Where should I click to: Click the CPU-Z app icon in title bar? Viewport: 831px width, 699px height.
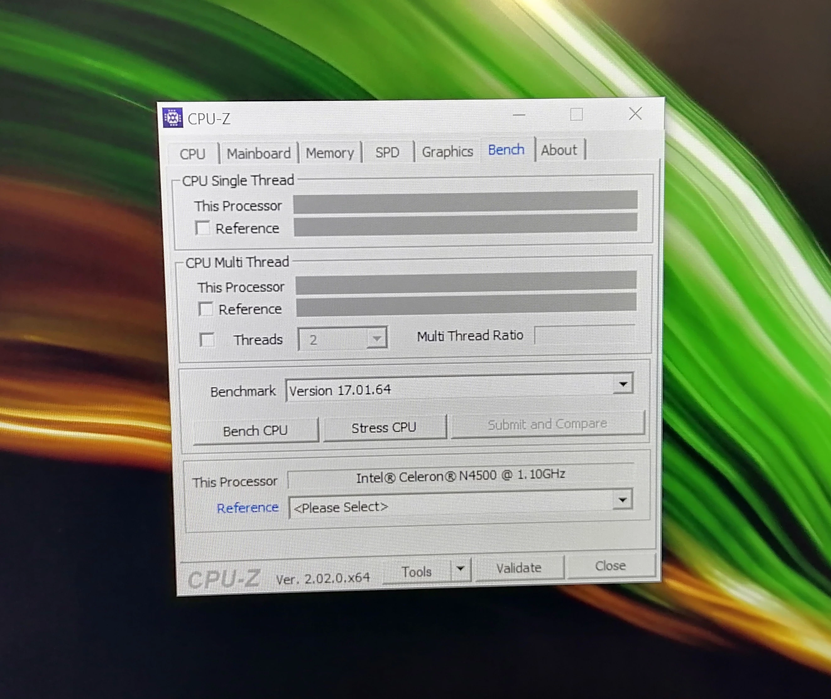coord(173,118)
